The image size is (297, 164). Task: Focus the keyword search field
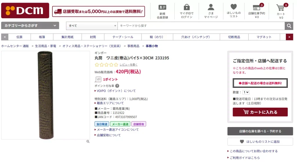click(x=201, y=26)
